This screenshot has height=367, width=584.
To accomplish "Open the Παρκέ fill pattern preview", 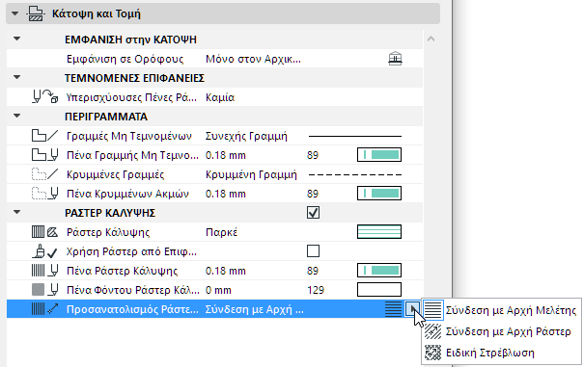I will (x=379, y=231).
